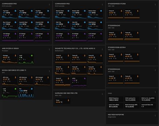Click the Side Bottom 934 RPM reading
Screen dimensions: 159x126
92,24
